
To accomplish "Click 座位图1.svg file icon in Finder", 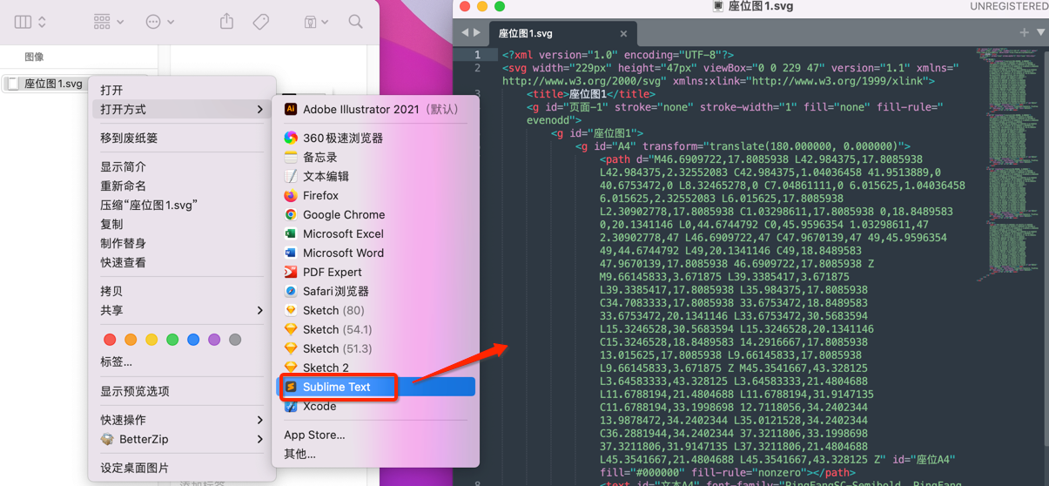I will click(x=13, y=84).
